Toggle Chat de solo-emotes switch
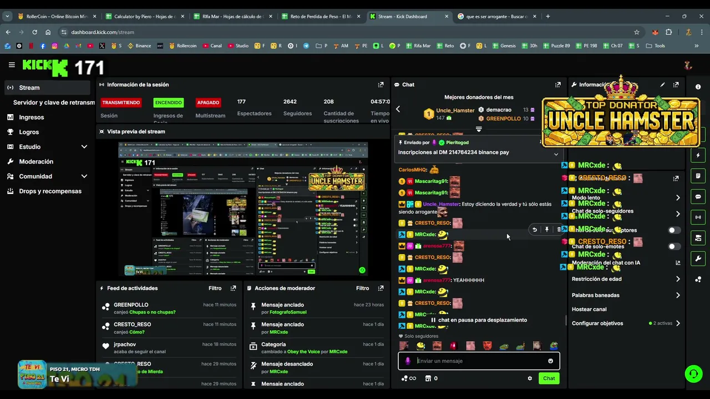 (673, 246)
